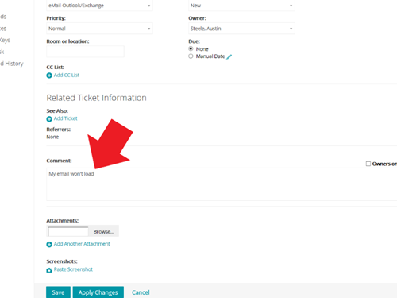Click the Cancel link

[141, 292]
